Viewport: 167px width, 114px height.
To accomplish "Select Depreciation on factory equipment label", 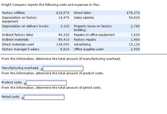I will 19,19.
